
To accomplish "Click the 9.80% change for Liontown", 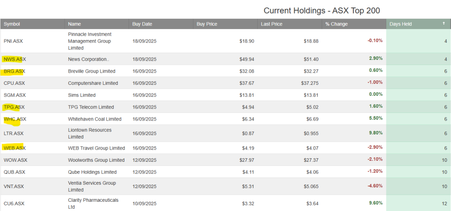I will point(376,133).
